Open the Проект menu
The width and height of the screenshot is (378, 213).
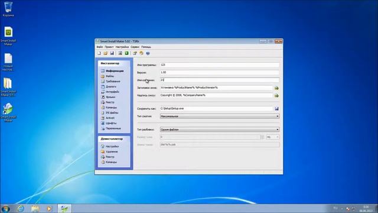pos(109,47)
